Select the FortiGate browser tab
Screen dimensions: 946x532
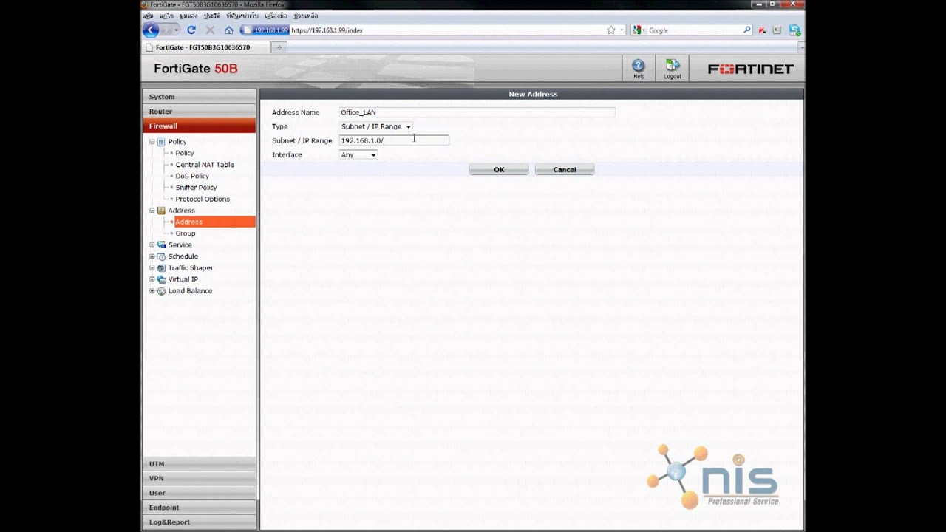click(205, 47)
